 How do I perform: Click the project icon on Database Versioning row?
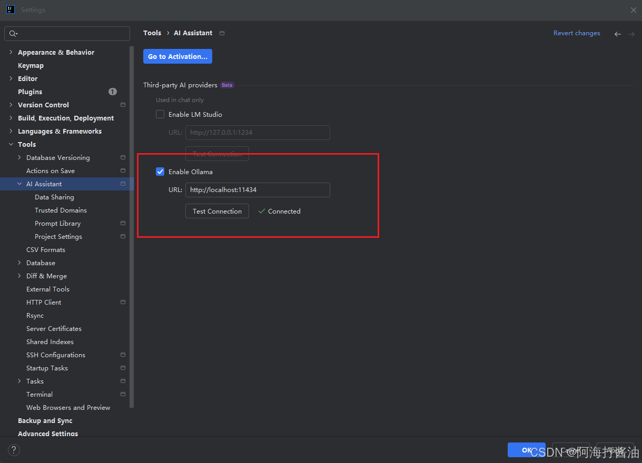click(x=123, y=157)
